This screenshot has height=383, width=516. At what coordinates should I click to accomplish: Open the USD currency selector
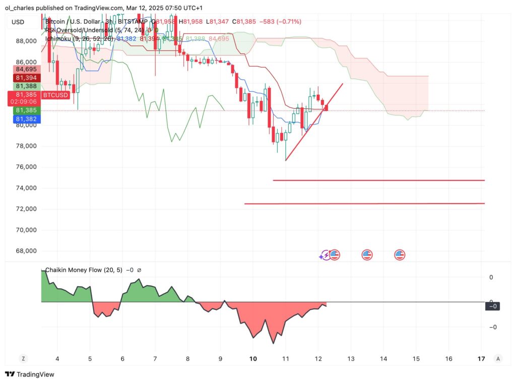point(18,22)
